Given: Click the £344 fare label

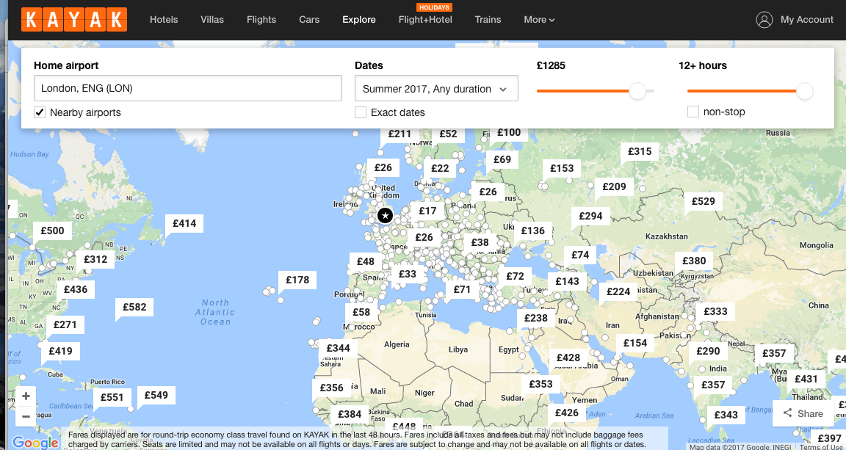Looking at the screenshot, I should point(339,348).
